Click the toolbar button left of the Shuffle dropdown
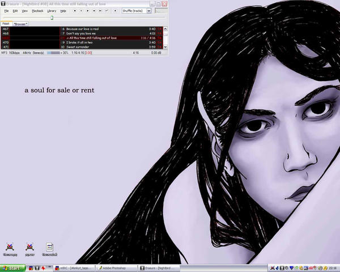This screenshot has height=272, width=340. click(115, 11)
